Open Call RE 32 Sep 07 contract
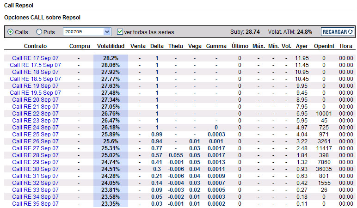 [x=35, y=183]
